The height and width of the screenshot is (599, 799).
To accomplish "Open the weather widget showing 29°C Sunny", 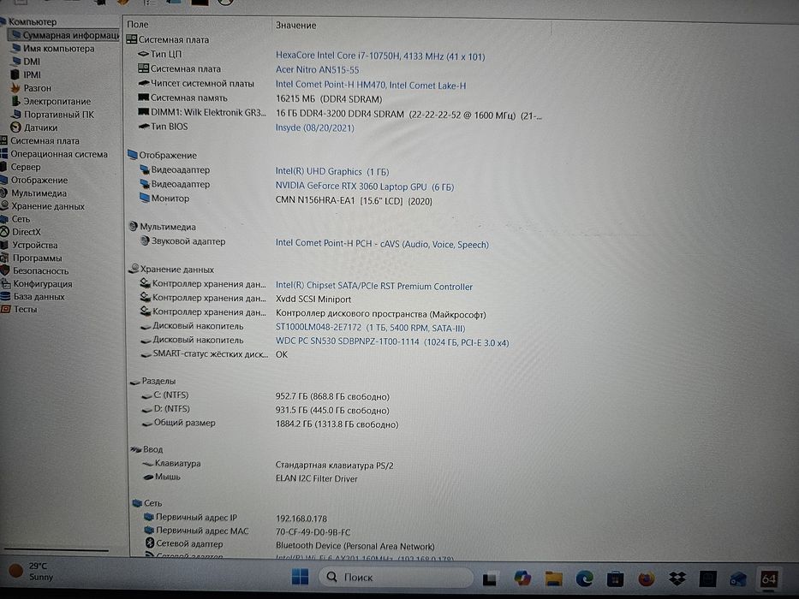I will pos(32,571).
